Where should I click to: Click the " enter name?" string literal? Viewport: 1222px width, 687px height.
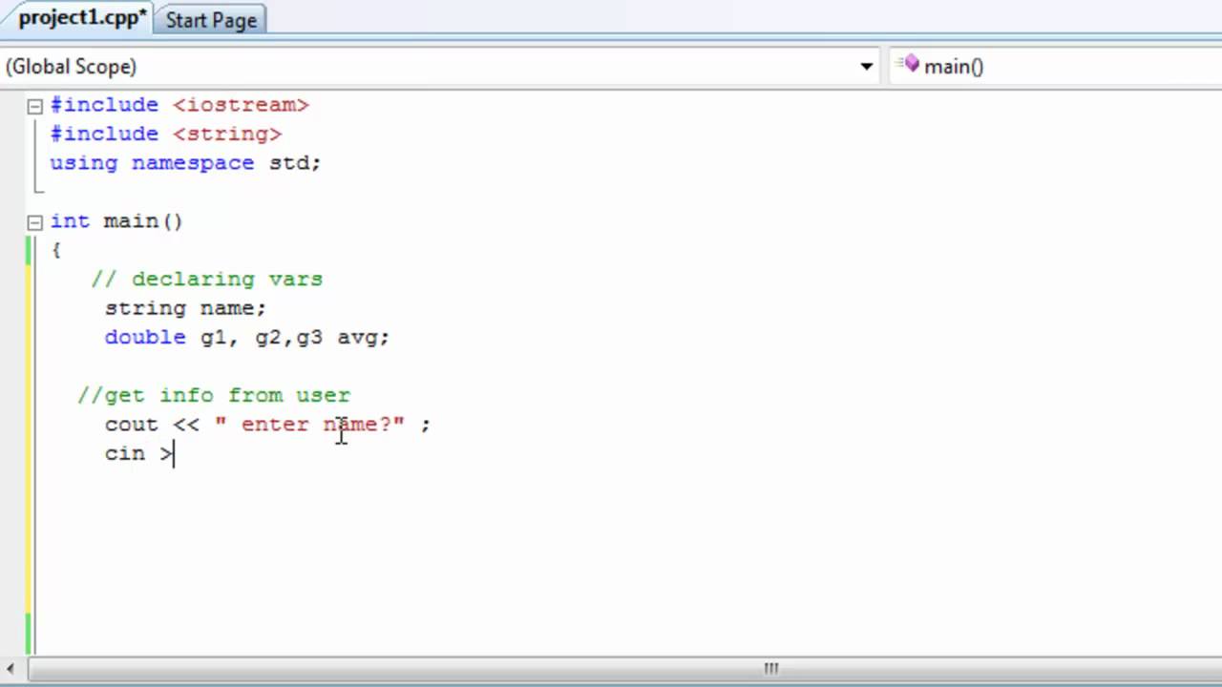click(309, 425)
